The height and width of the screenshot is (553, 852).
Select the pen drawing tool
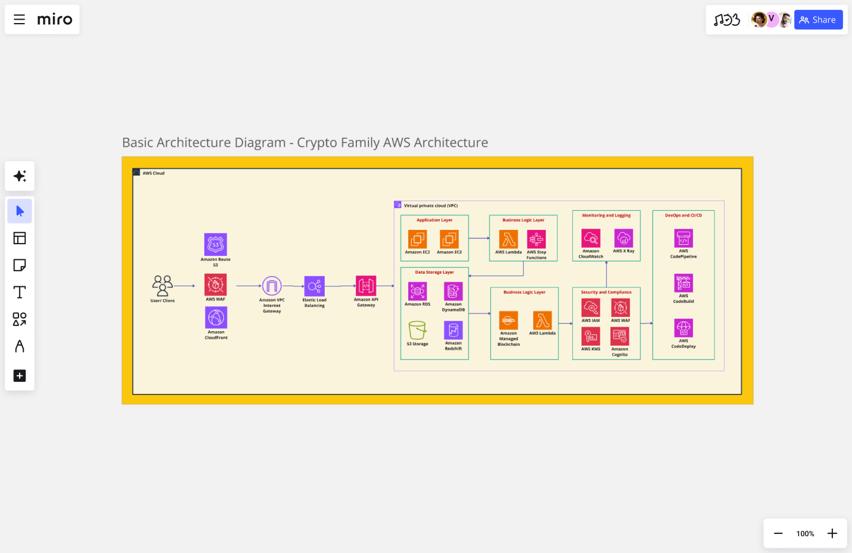[20, 346]
